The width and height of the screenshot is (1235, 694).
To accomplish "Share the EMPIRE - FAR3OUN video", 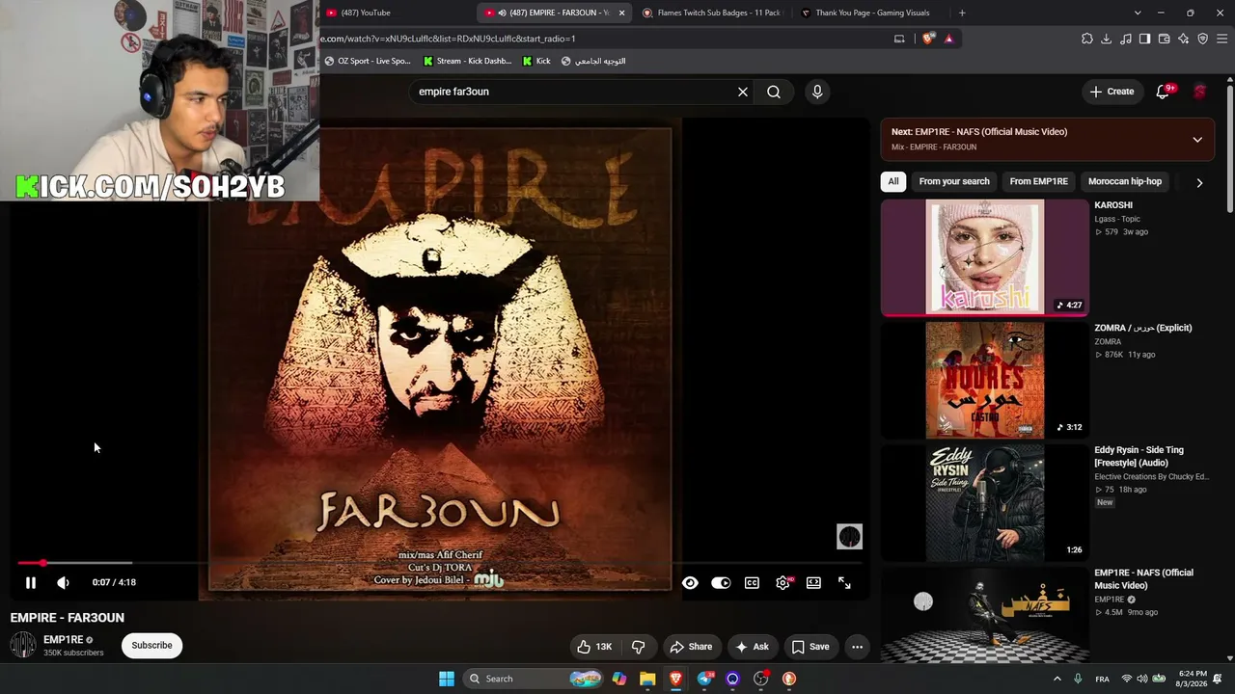I will point(691,647).
